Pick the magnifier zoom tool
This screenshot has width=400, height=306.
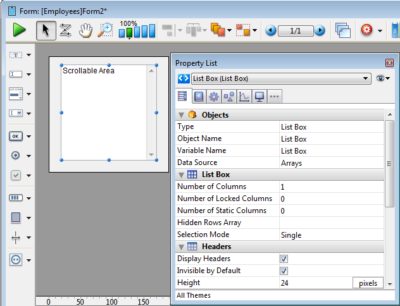pyautogui.click(x=105, y=30)
